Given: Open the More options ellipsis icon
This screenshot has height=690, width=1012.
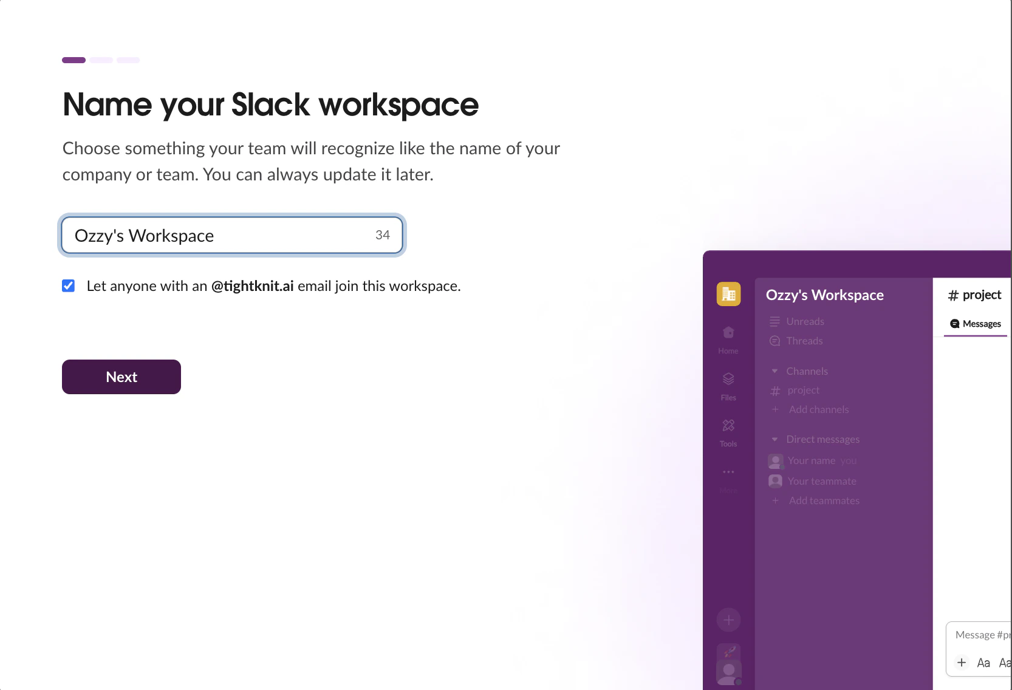Looking at the screenshot, I should [728, 471].
